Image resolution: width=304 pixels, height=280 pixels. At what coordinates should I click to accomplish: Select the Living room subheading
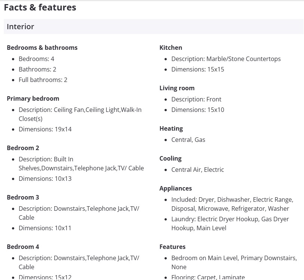tap(177, 88)
